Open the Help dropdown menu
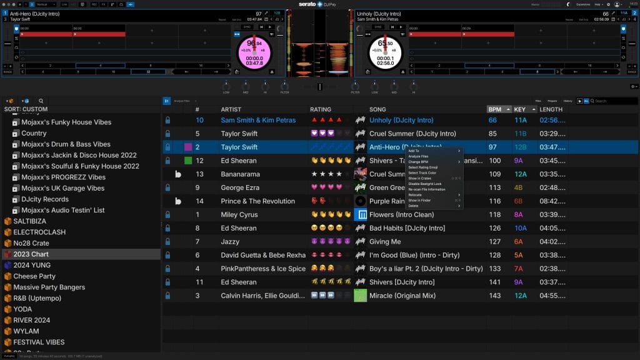This screenshot has width=640, height=360. click(597, 4)
